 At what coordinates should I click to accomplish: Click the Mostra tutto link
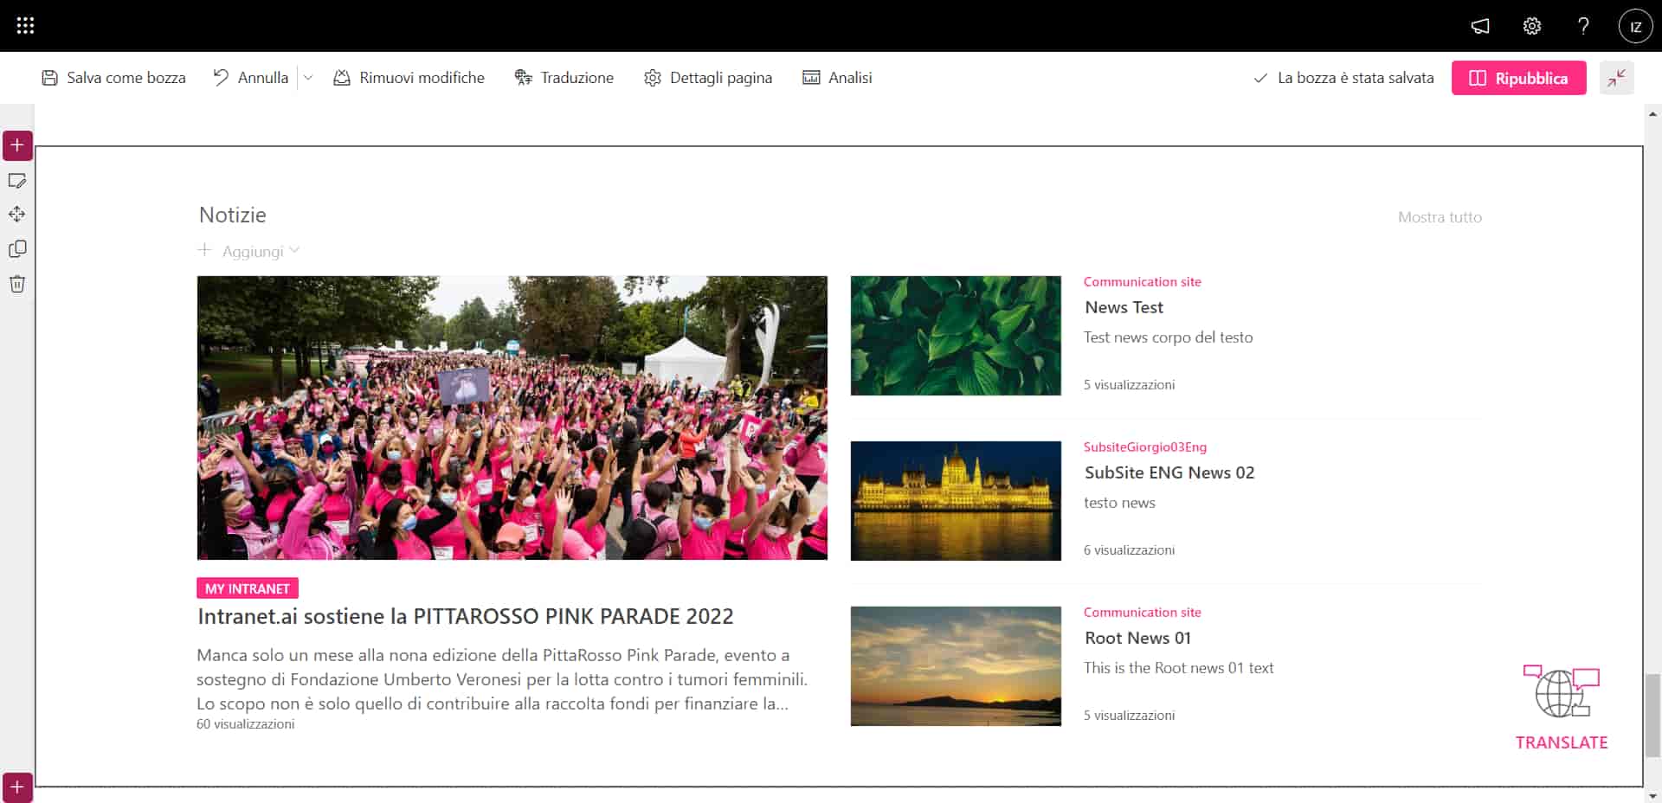click(x=1440, y=217)
